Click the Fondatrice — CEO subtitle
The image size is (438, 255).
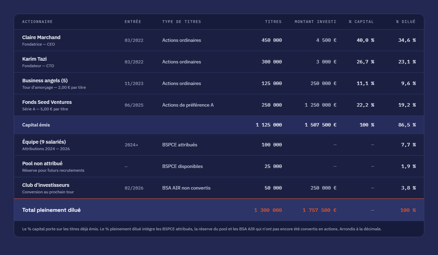[x=39, y=44]
